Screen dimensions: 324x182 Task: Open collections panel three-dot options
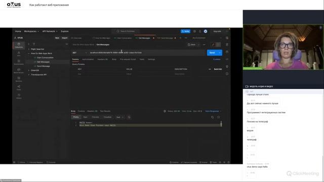coord(66,44)
